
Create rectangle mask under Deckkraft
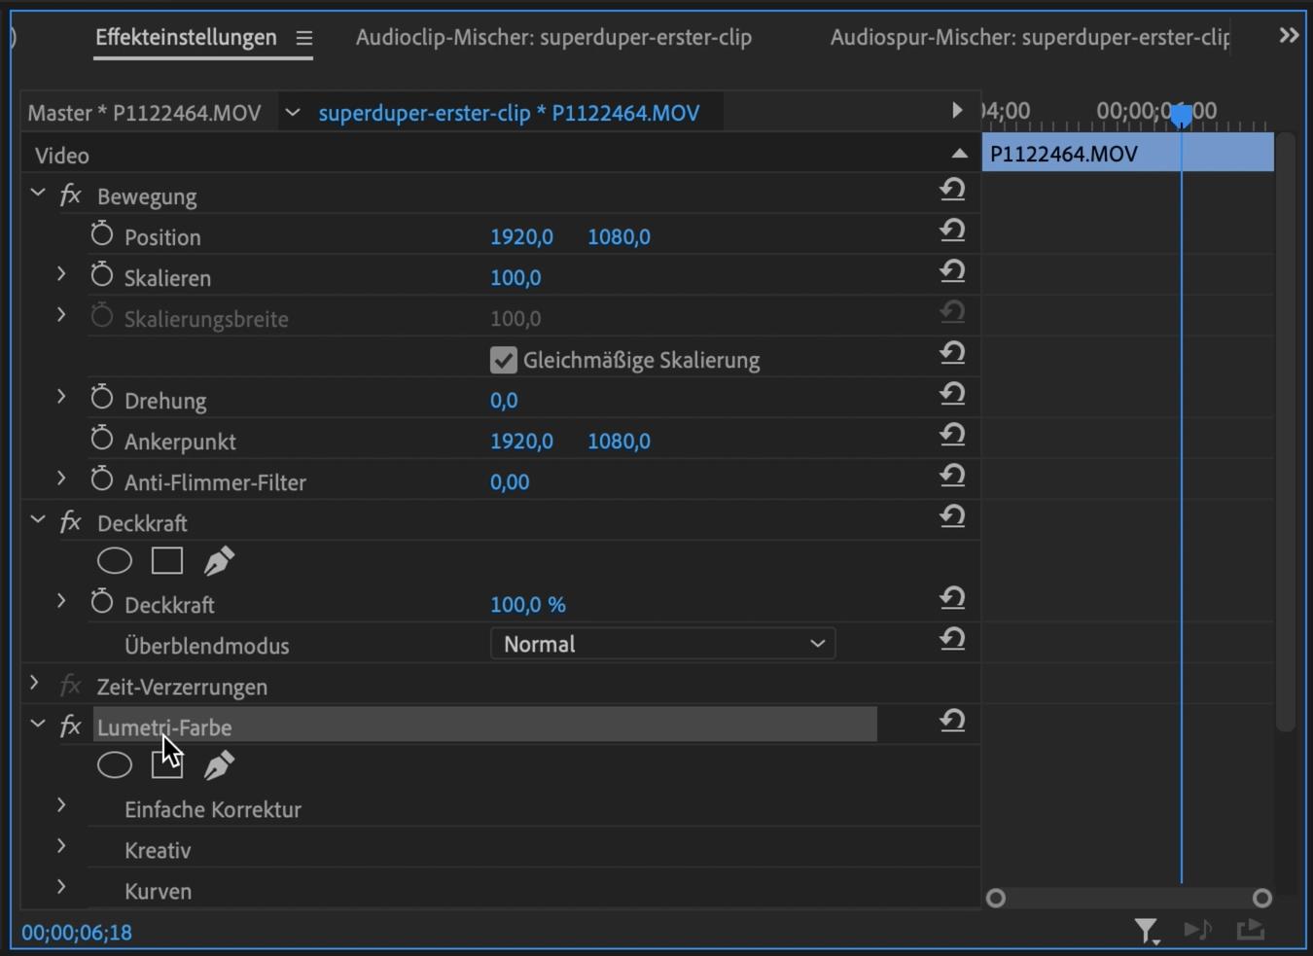tap(167, 561)
